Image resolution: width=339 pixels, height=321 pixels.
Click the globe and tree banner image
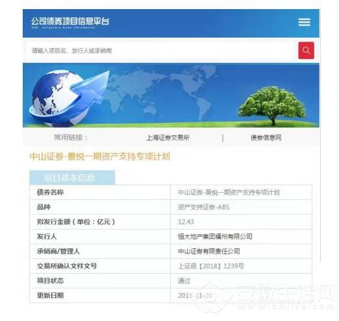click(x=171, y=95)
